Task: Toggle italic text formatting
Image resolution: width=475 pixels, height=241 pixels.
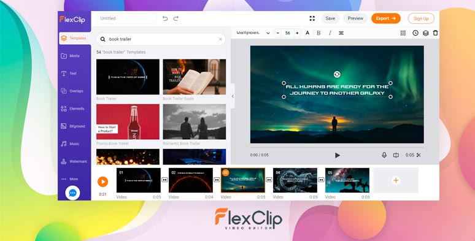Action: [330, 33]
